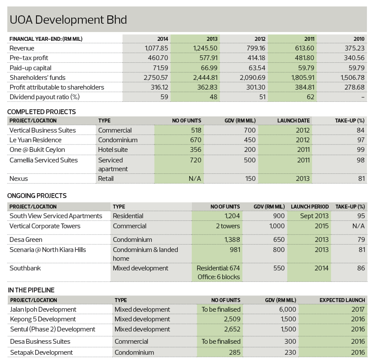This screenshot has width=374, height=360.
Task: Click Jalan Ipoh GDV value 6,000
Action: [x=287, y=310]
